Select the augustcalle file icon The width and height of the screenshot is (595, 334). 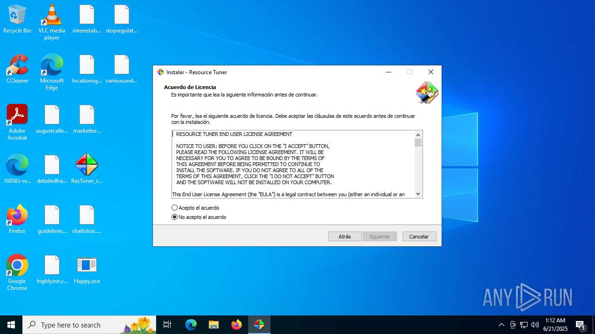point(52,119)
